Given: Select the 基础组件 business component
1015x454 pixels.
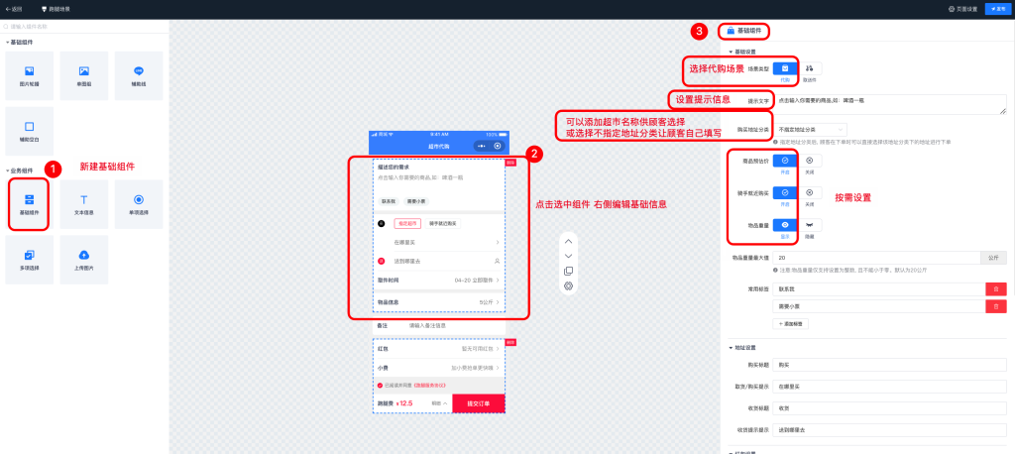Looking at the screenshot, I should 30,203.
